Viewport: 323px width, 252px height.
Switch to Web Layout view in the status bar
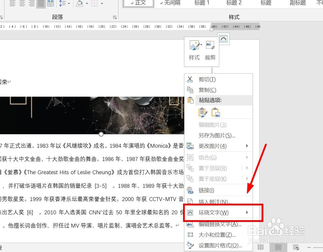pos(296,247)
